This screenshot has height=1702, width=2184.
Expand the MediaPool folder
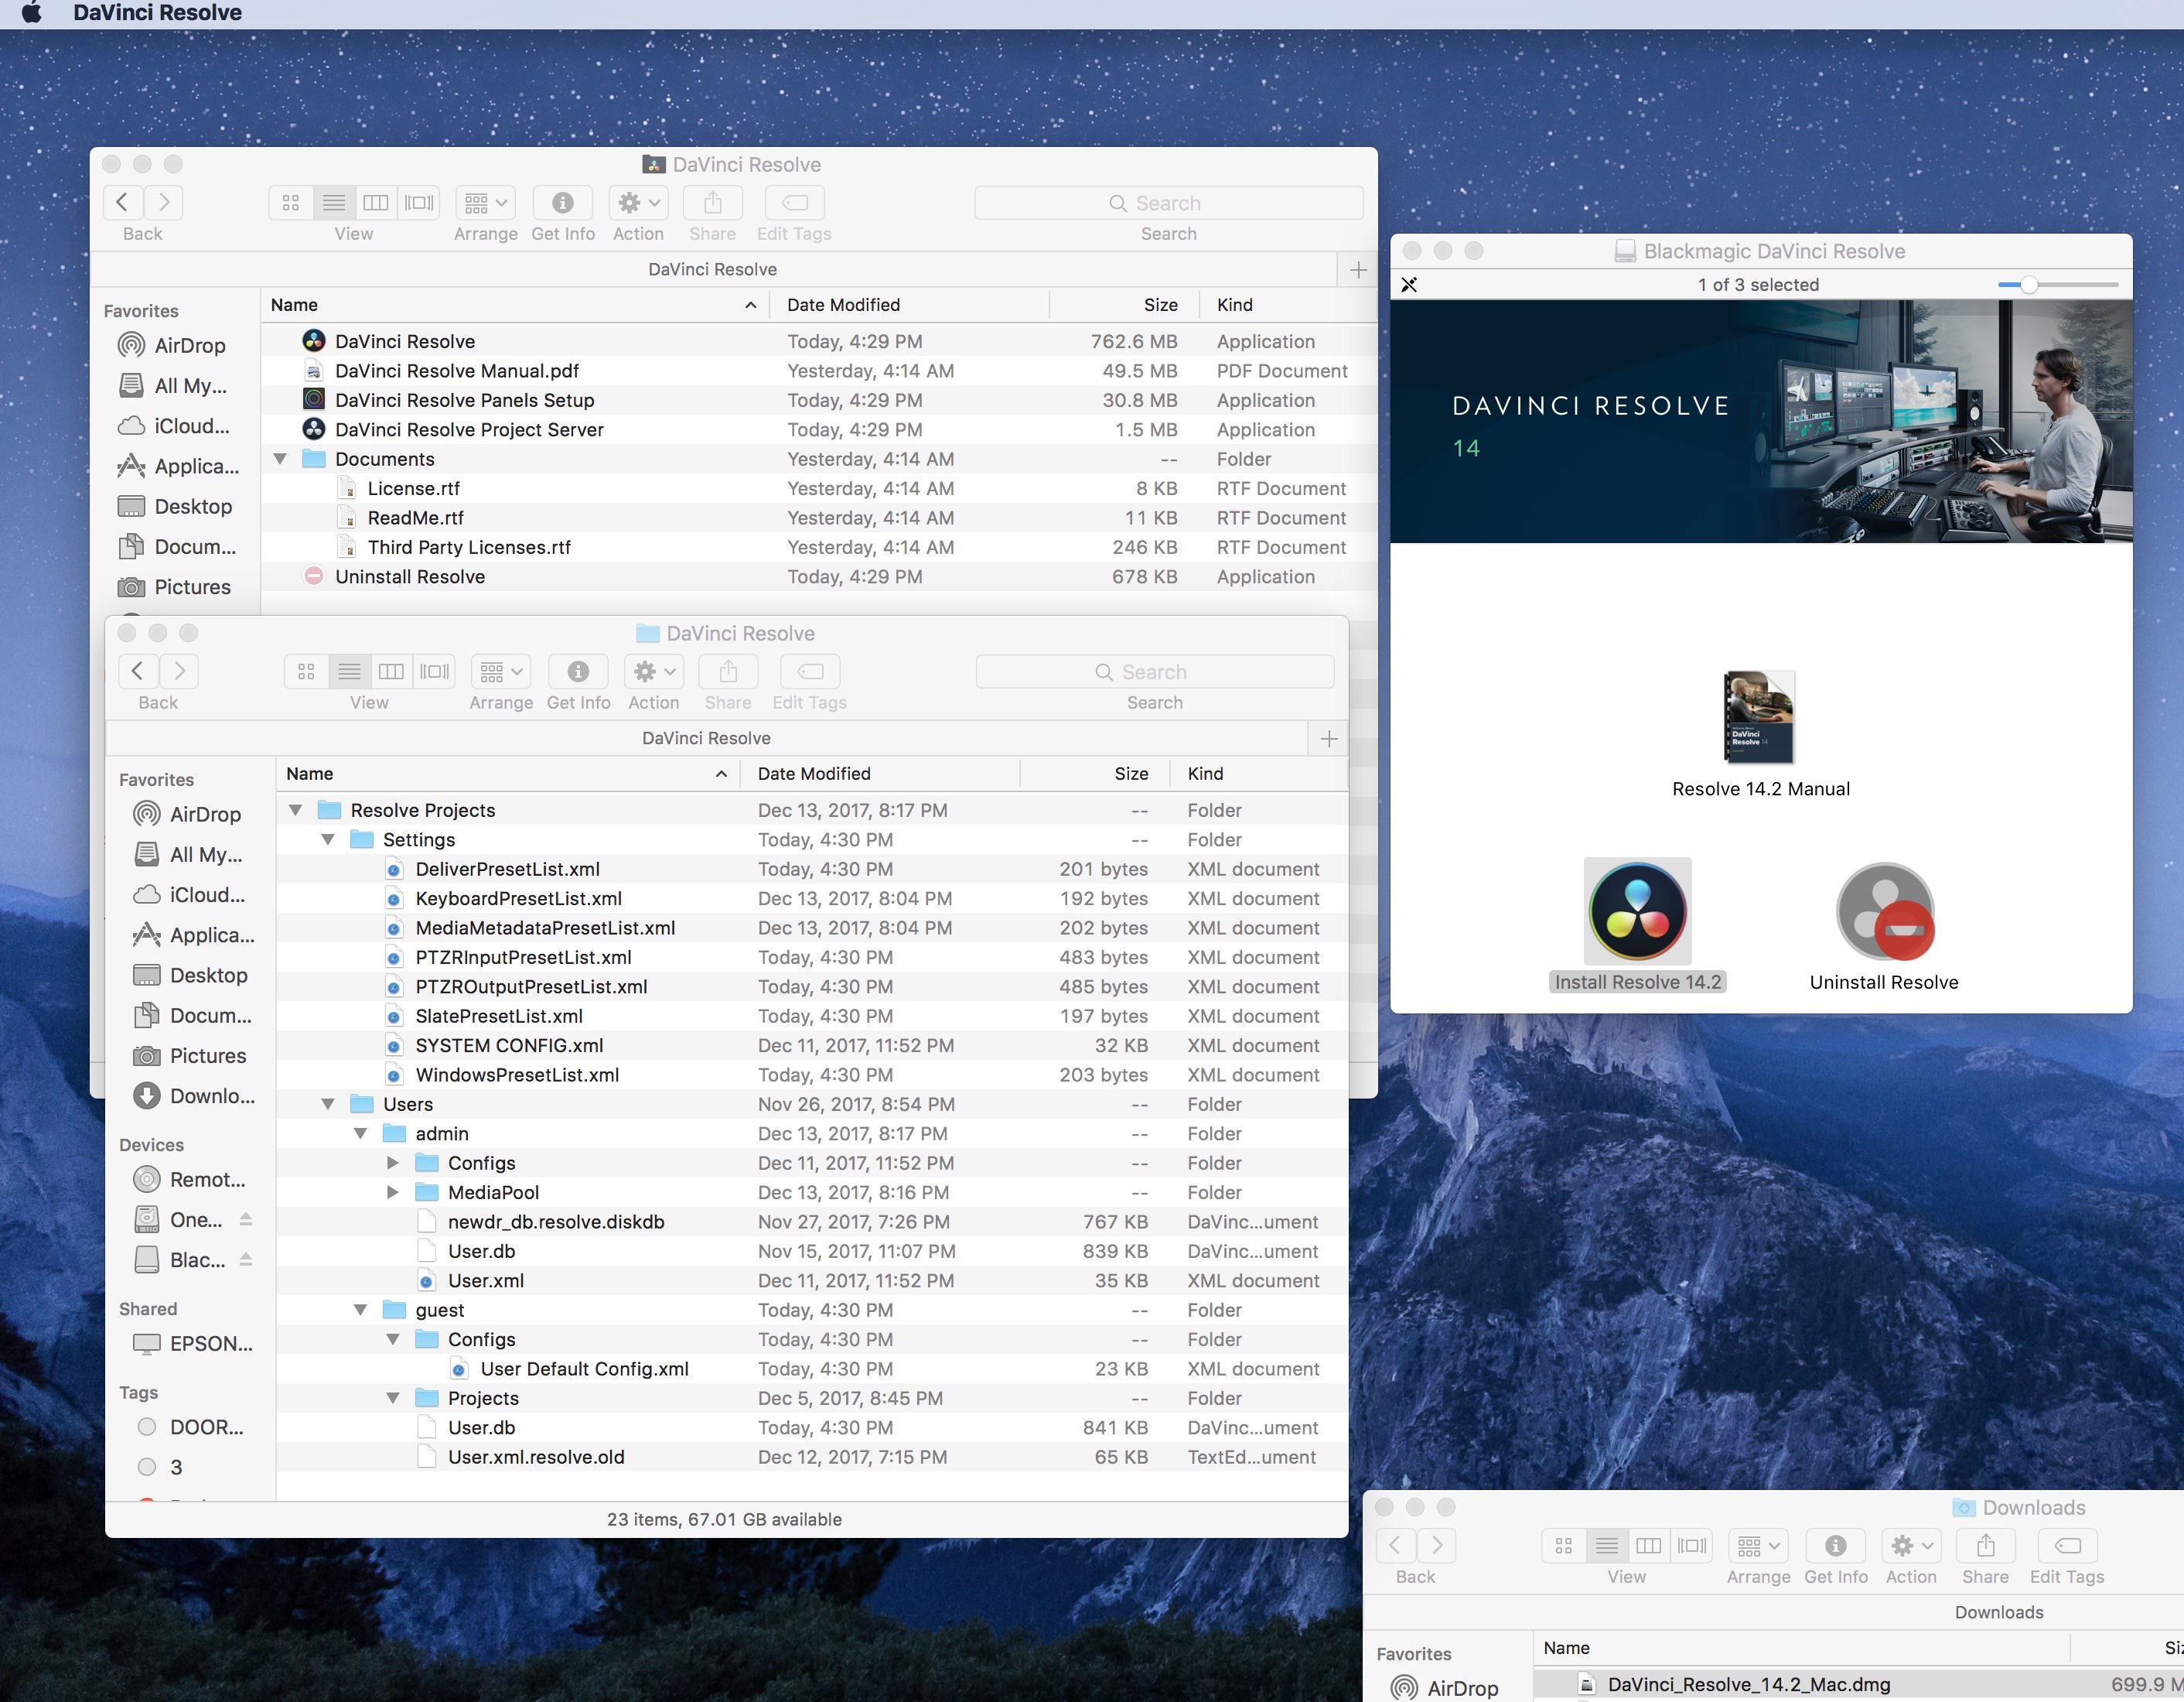(x=393, y=1193)
